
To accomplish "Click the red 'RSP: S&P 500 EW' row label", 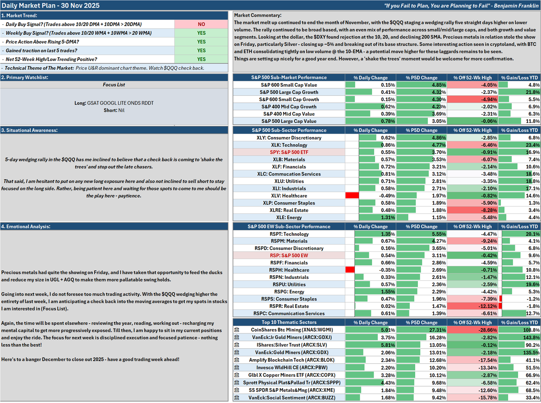I will coord(289,255).
